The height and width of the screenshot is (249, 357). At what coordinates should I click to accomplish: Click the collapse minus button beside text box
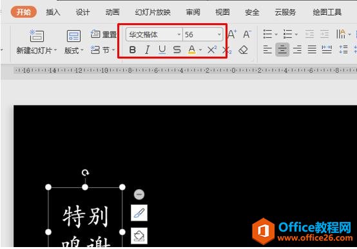[x=139, y=194]
